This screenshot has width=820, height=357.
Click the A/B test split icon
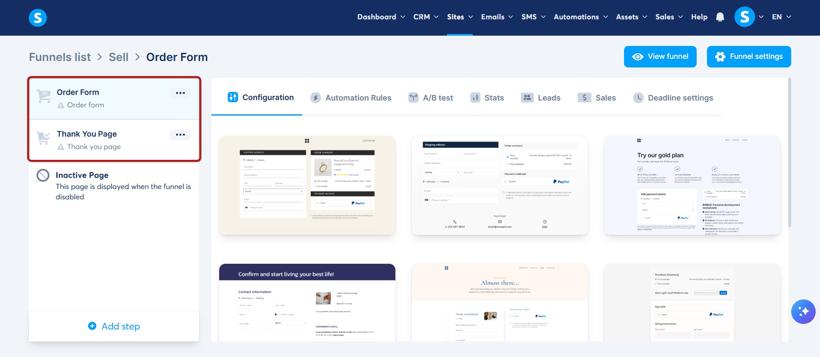(x=413, y=98)
